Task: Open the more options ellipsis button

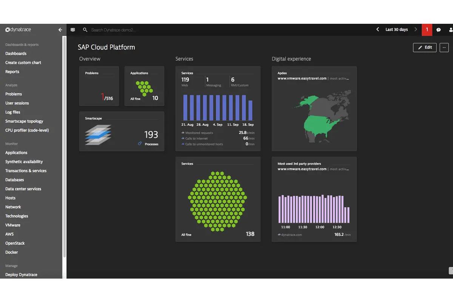Action: coord(444,48)
